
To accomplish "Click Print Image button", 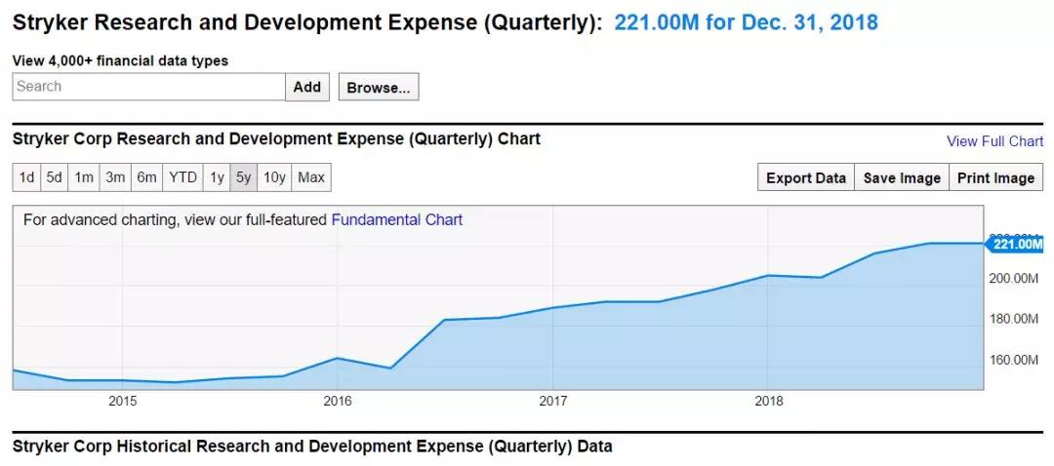I will pos(995,177).
